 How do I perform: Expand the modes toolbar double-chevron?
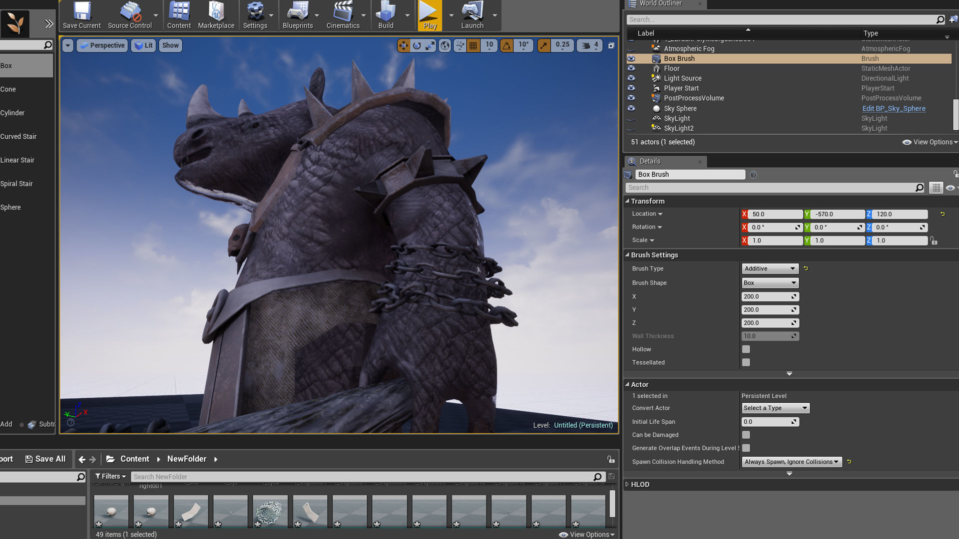[48, 24]
